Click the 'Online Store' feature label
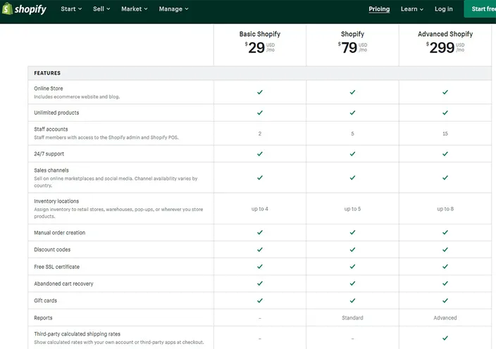The width and height of the screenshot is (496, 349). 49,89
